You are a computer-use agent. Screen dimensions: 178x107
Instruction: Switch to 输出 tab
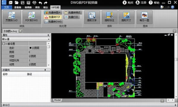click(45, 7)
